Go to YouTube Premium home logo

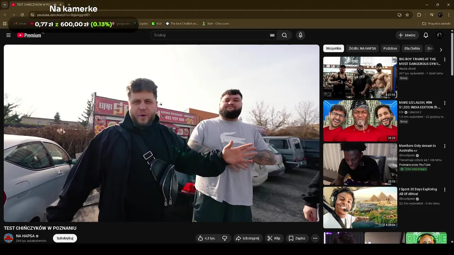29,35
